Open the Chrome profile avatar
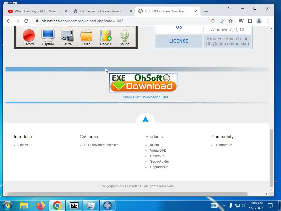This screenshot has width=281, height=211. pyautogui.click(x=259, y=21)
